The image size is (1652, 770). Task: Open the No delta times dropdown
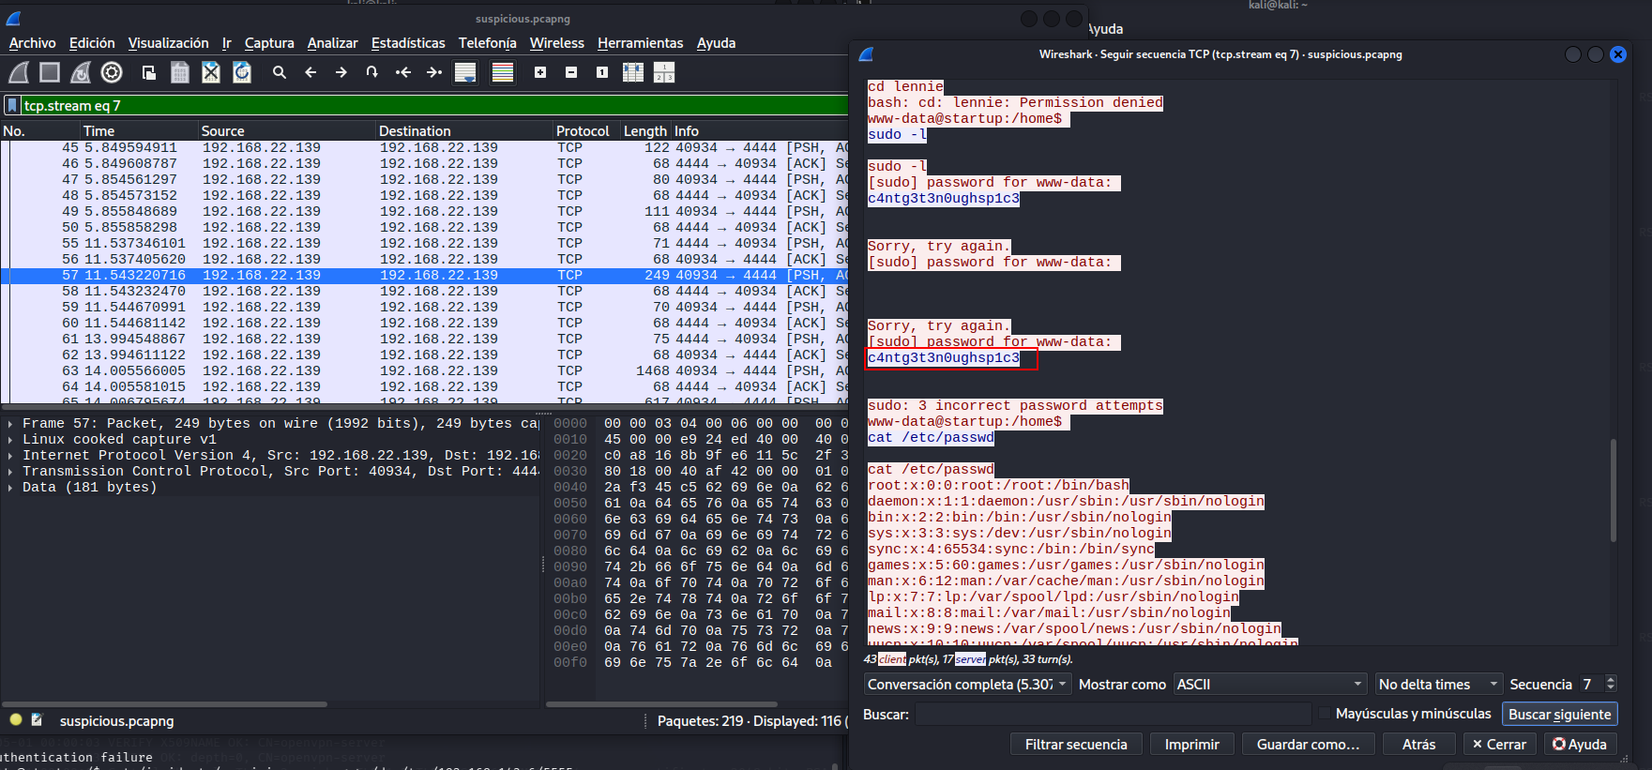click(x=1439, y=685)
